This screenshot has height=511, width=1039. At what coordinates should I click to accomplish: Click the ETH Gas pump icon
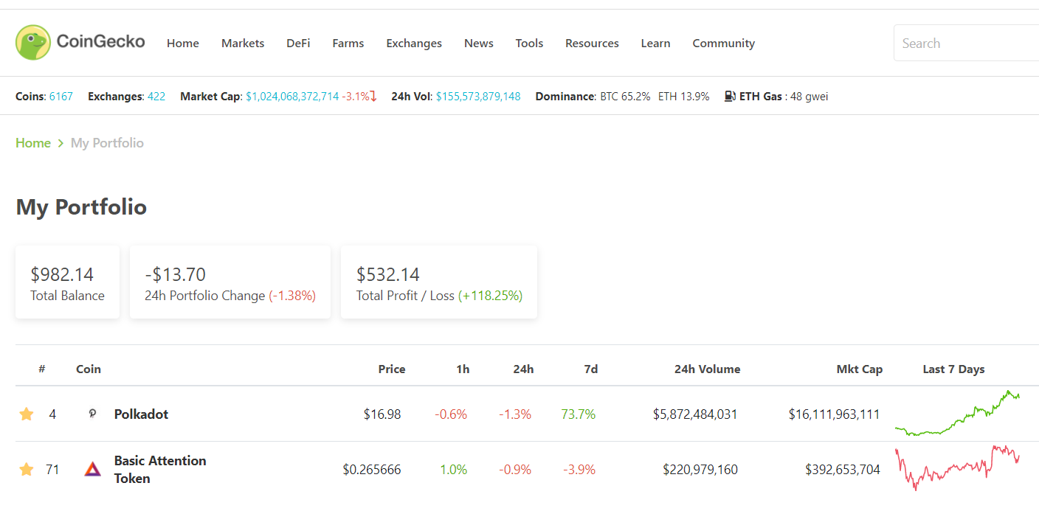click(x=730, y=96)
